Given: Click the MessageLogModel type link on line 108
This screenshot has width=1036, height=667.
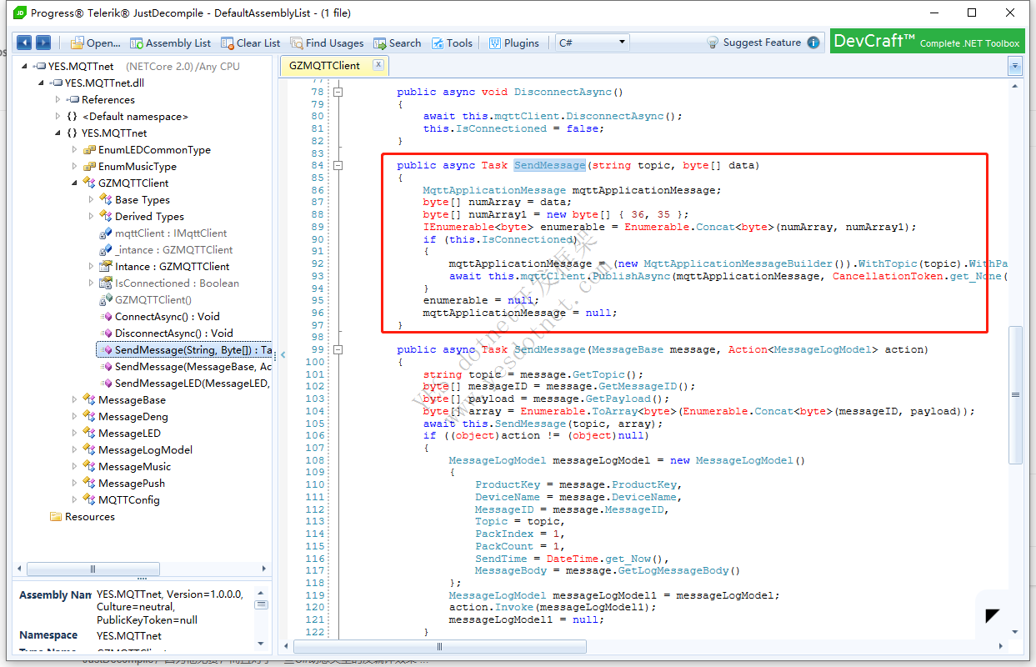Looking at the screenshot, I should 497,460.
